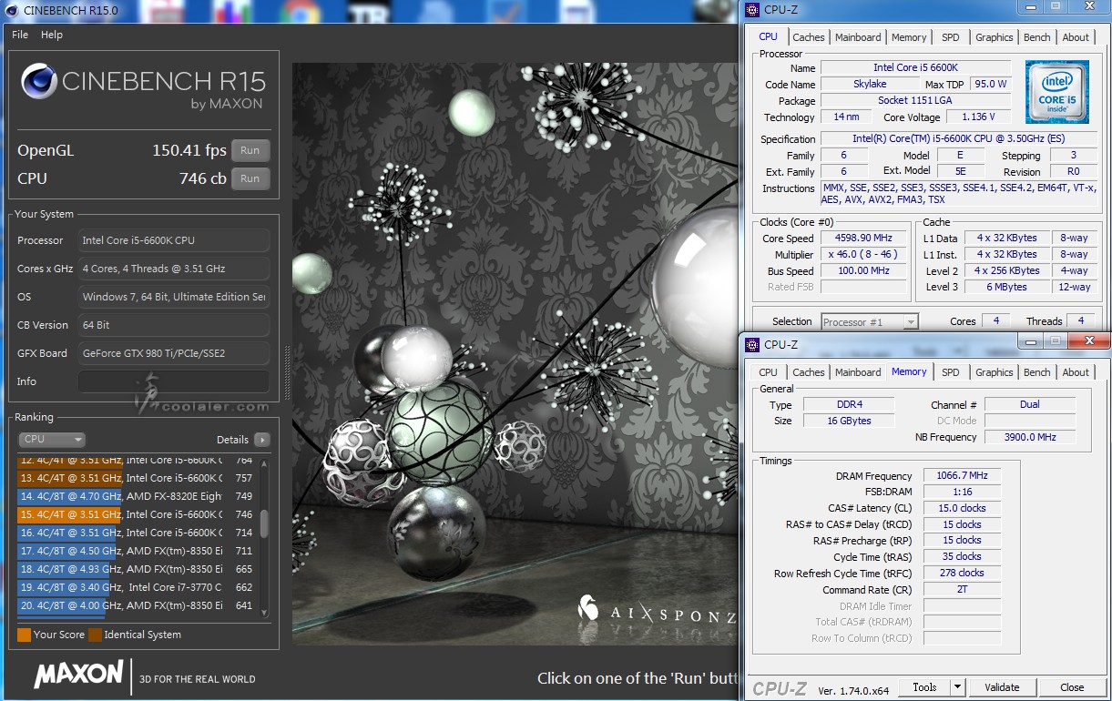Click the ranking list scroll down arrow
The width and height of the screenshot is (1112, 701).
[x=265, y=613]
